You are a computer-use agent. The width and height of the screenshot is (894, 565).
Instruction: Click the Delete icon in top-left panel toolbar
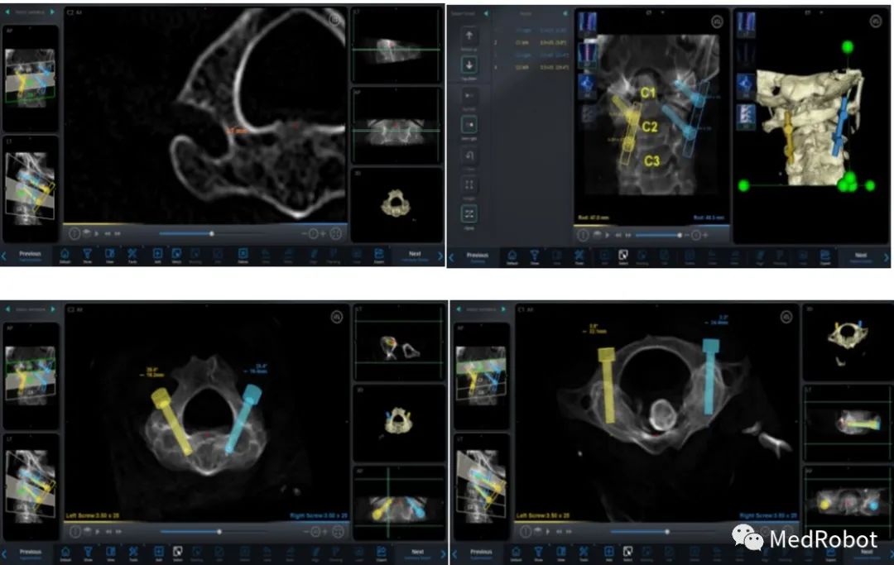243,254
